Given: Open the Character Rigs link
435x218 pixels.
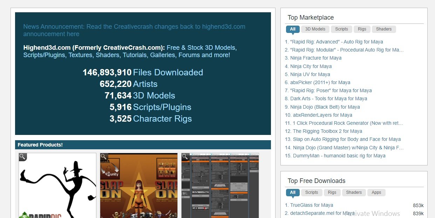Looking at the screenshot, I should click(162, 119).
